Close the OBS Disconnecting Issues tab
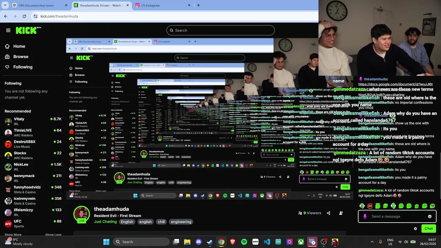Screen dimensions: 441x248 [x=66, y=5]
